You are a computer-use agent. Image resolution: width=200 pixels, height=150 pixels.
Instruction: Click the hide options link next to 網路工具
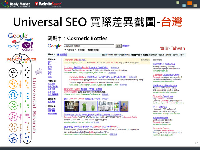coord(63,55)
